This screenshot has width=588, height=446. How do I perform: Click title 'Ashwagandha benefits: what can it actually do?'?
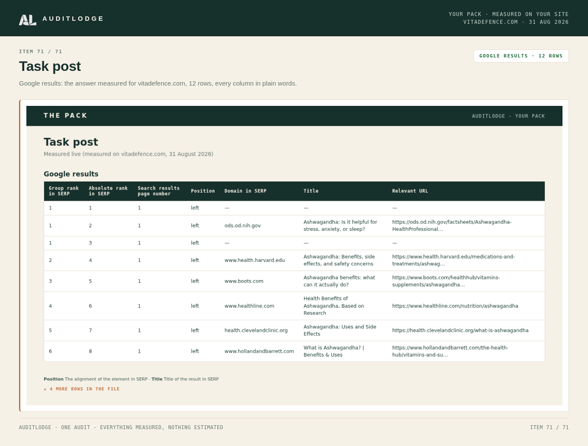339,281
